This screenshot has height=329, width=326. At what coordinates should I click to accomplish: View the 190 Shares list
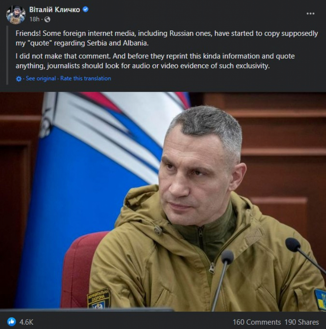tap(301, 322)
